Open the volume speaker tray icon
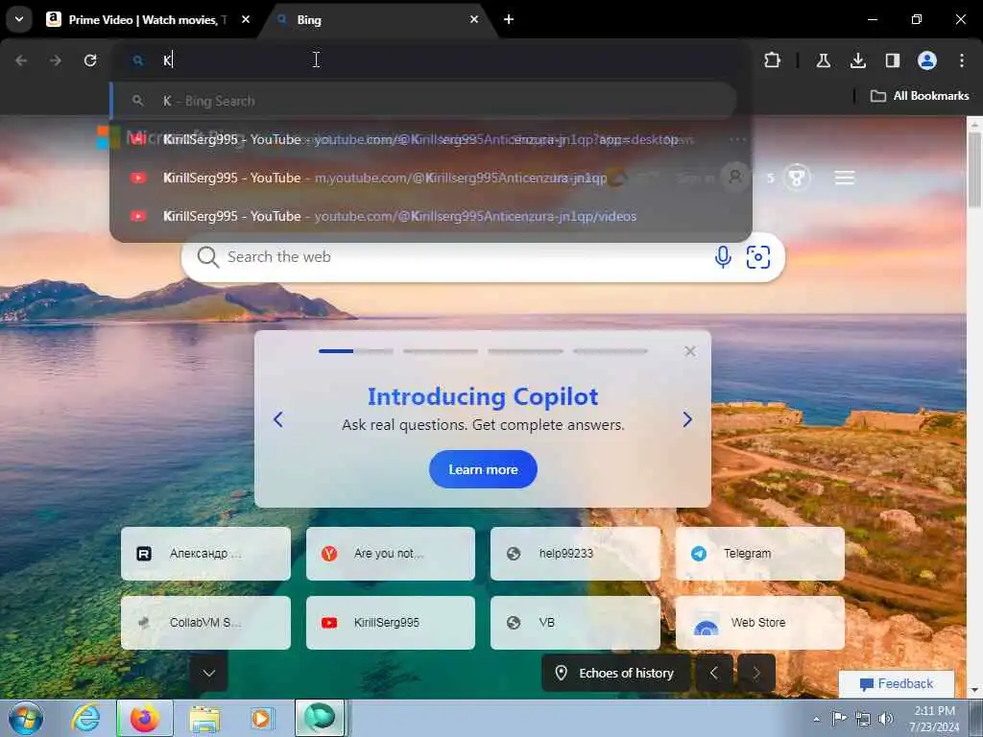983x737 pixels. point(885,719)
